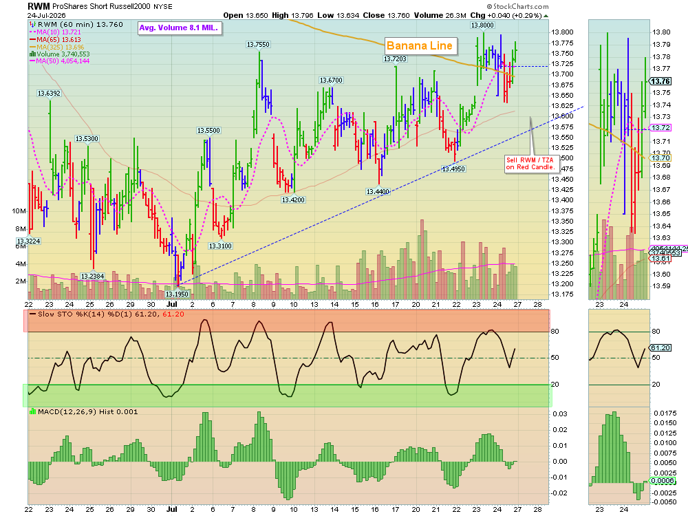Click the 13.3224 price label
688x516 pixels.
click(x=28, y=241)
